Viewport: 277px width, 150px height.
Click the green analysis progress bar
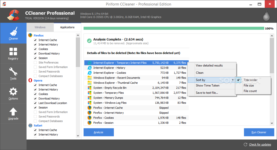[174, 28]
